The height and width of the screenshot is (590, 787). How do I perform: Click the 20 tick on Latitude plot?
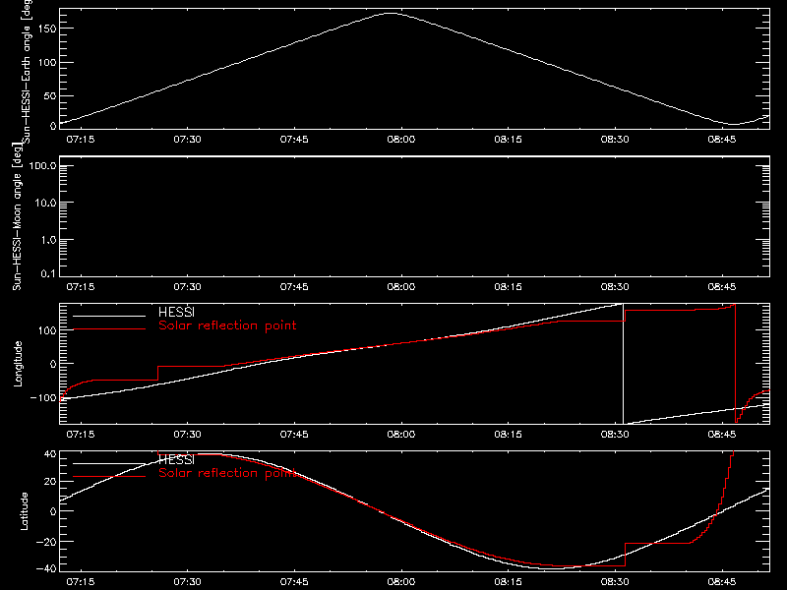click(50, 481)
